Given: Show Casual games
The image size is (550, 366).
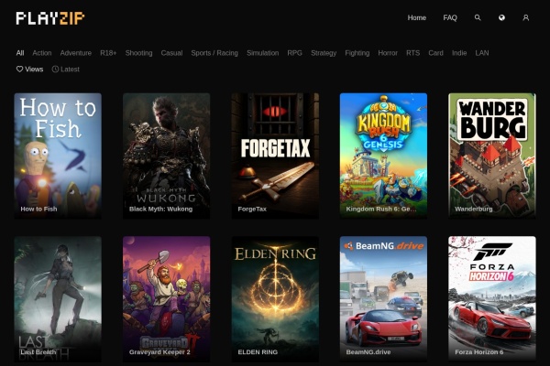Looking at the screenshot, I should [x=171, y=53].
